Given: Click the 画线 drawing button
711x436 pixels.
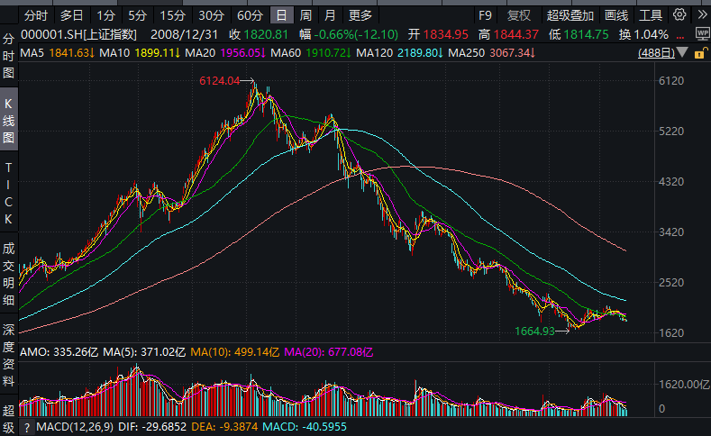Looking at the screenshot, I should coord(616,15).
